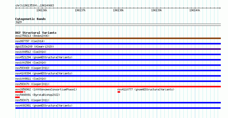The width and height of the screenshot is (228, 118).
Task: Open nsv4110777 (gnomADStructuralVariants) label
Action: pos(146,89)
